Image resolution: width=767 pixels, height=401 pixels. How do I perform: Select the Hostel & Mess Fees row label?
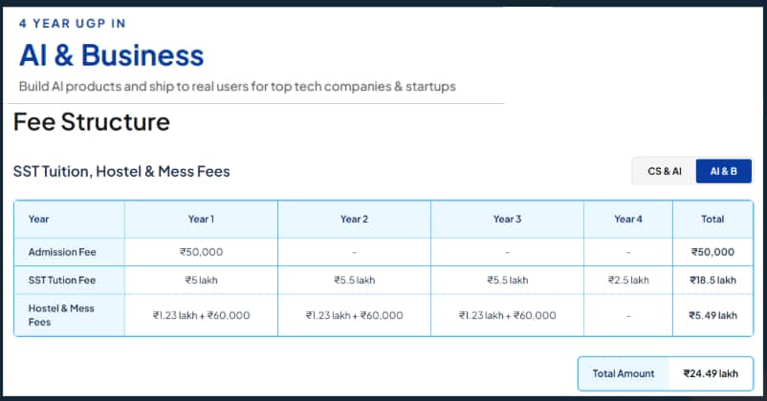pyautogui.click(x=61, y=315)
